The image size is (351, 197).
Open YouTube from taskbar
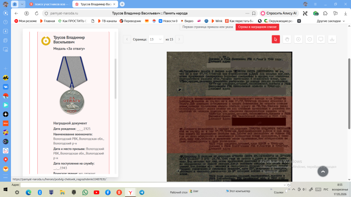pos(97,192)
